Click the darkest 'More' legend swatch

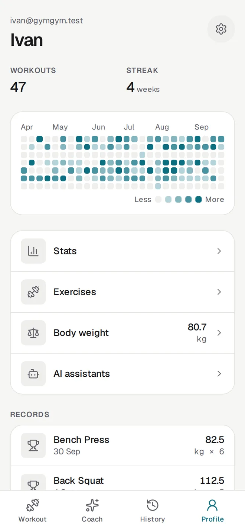coord(199,199)
